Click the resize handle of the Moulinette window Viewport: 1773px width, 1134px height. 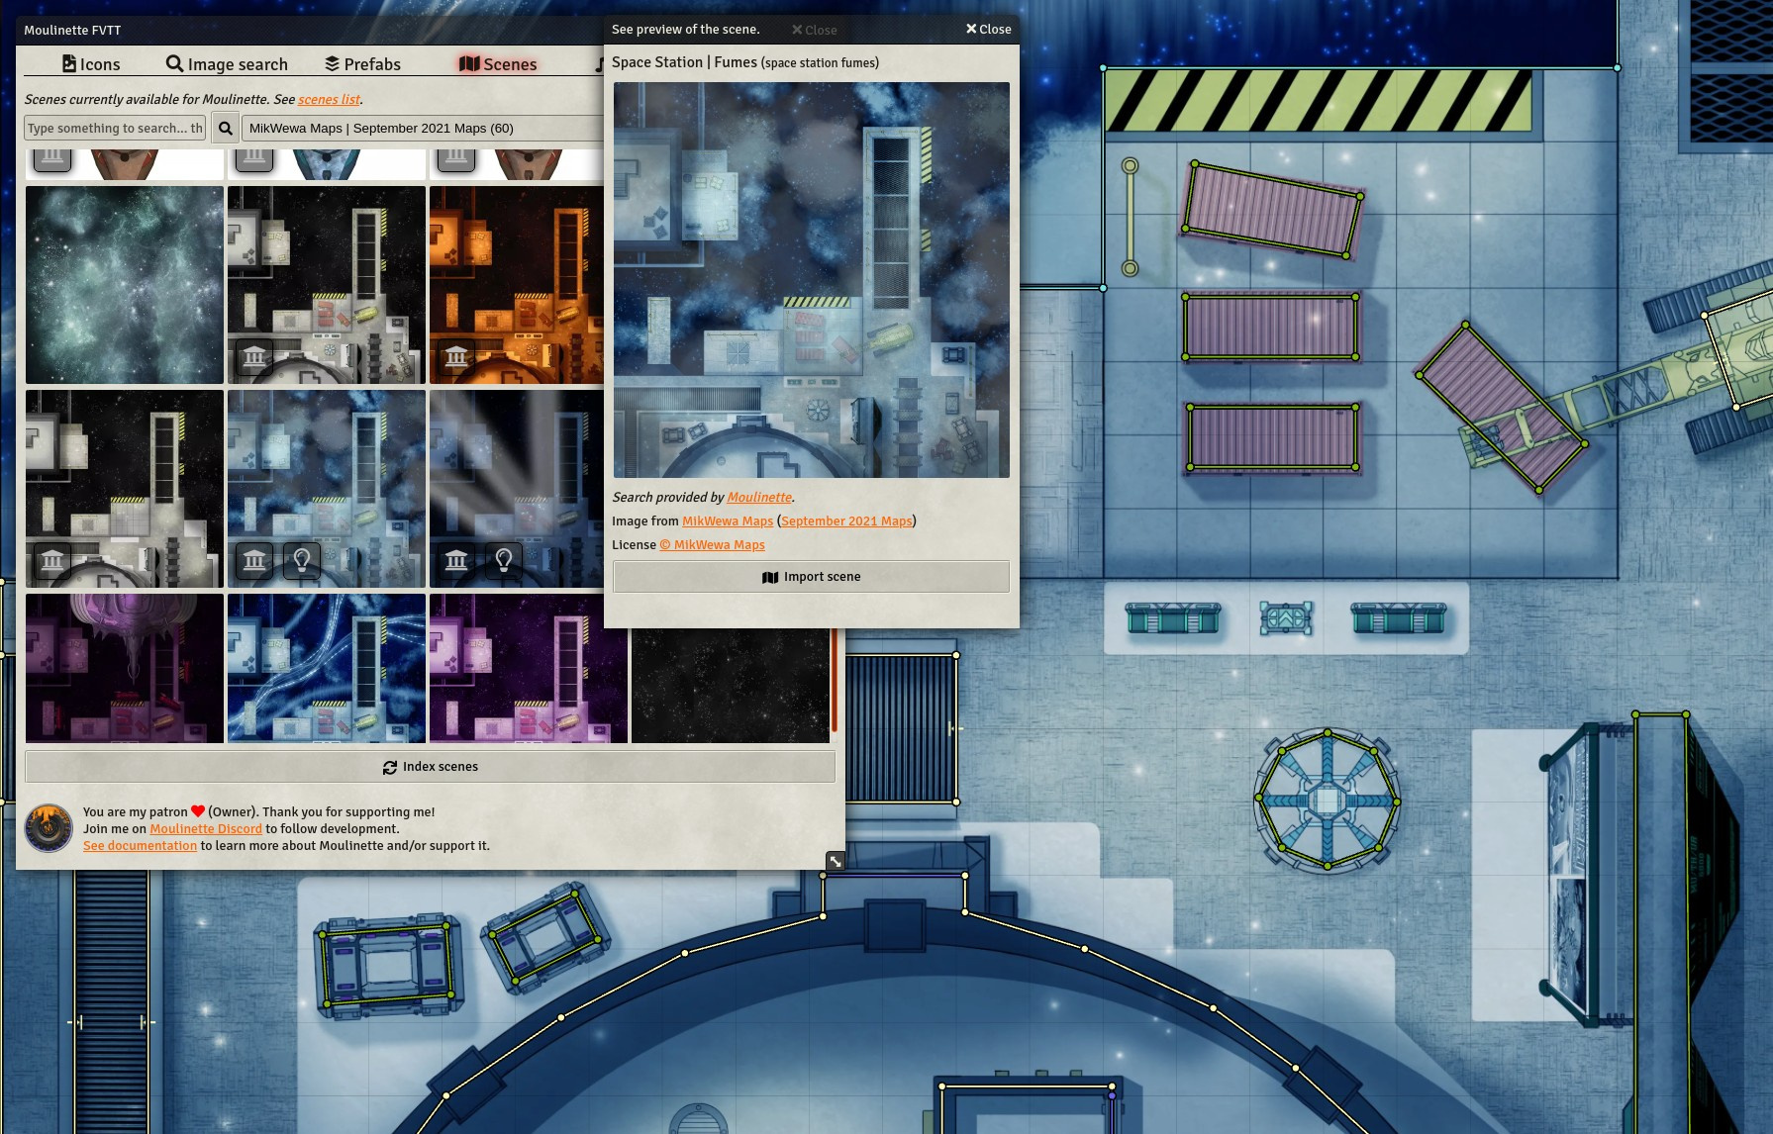point(836,861)
